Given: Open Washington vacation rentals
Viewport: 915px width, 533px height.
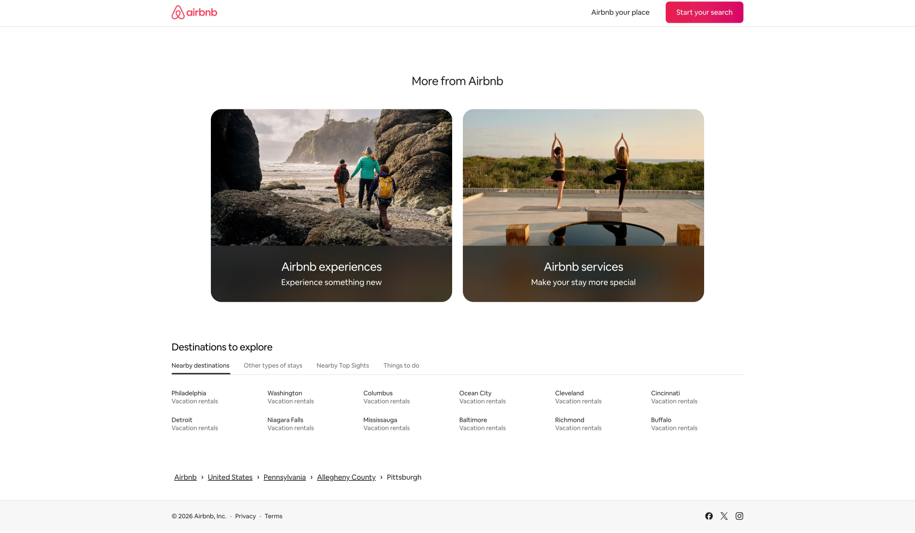Looking at the screenshot, I should [290, 397].
